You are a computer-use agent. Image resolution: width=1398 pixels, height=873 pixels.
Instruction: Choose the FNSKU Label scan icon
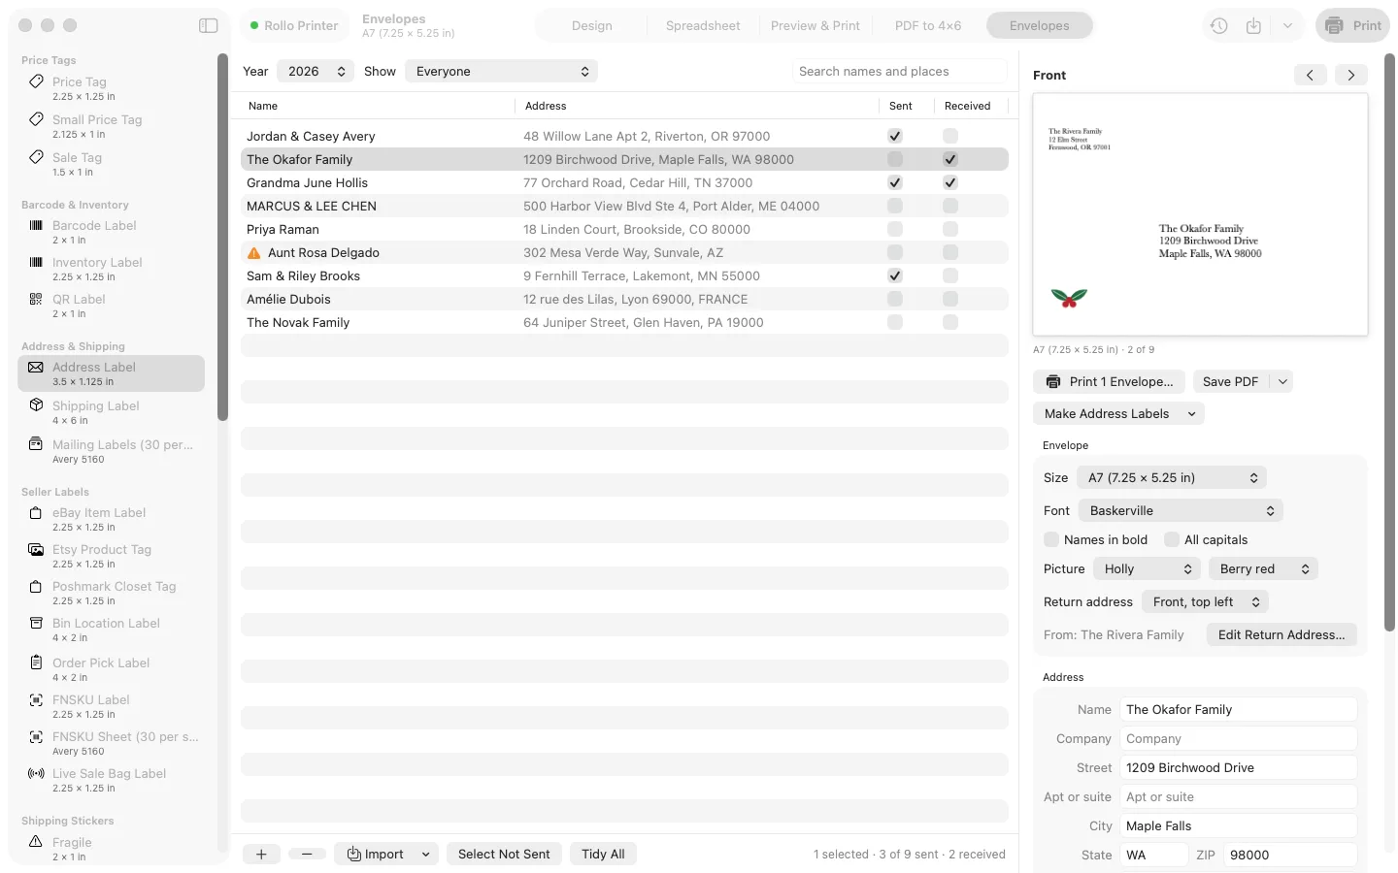[36, 699]
